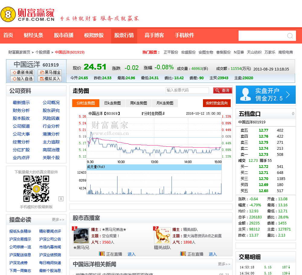Open 股东研究 under 公司资料

[51, 110]
